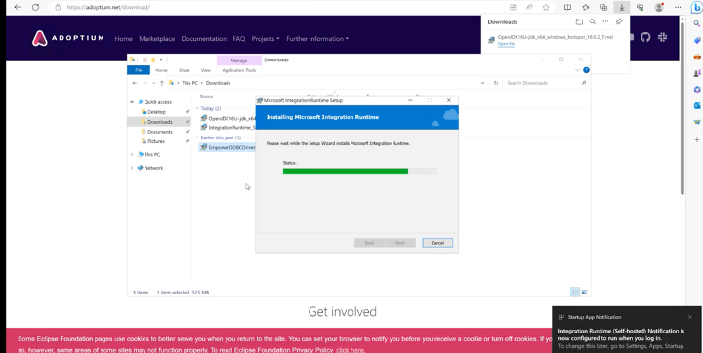Pin the Downloads panel with pin icon
The height and width of the screenshot is (353, 703).
click(619, 22)
